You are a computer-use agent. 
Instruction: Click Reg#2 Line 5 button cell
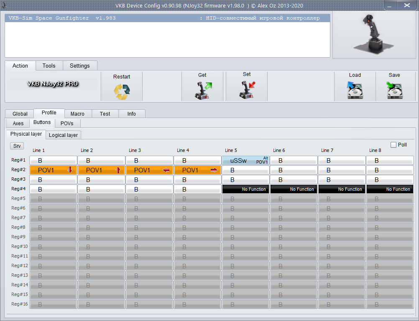245,170
